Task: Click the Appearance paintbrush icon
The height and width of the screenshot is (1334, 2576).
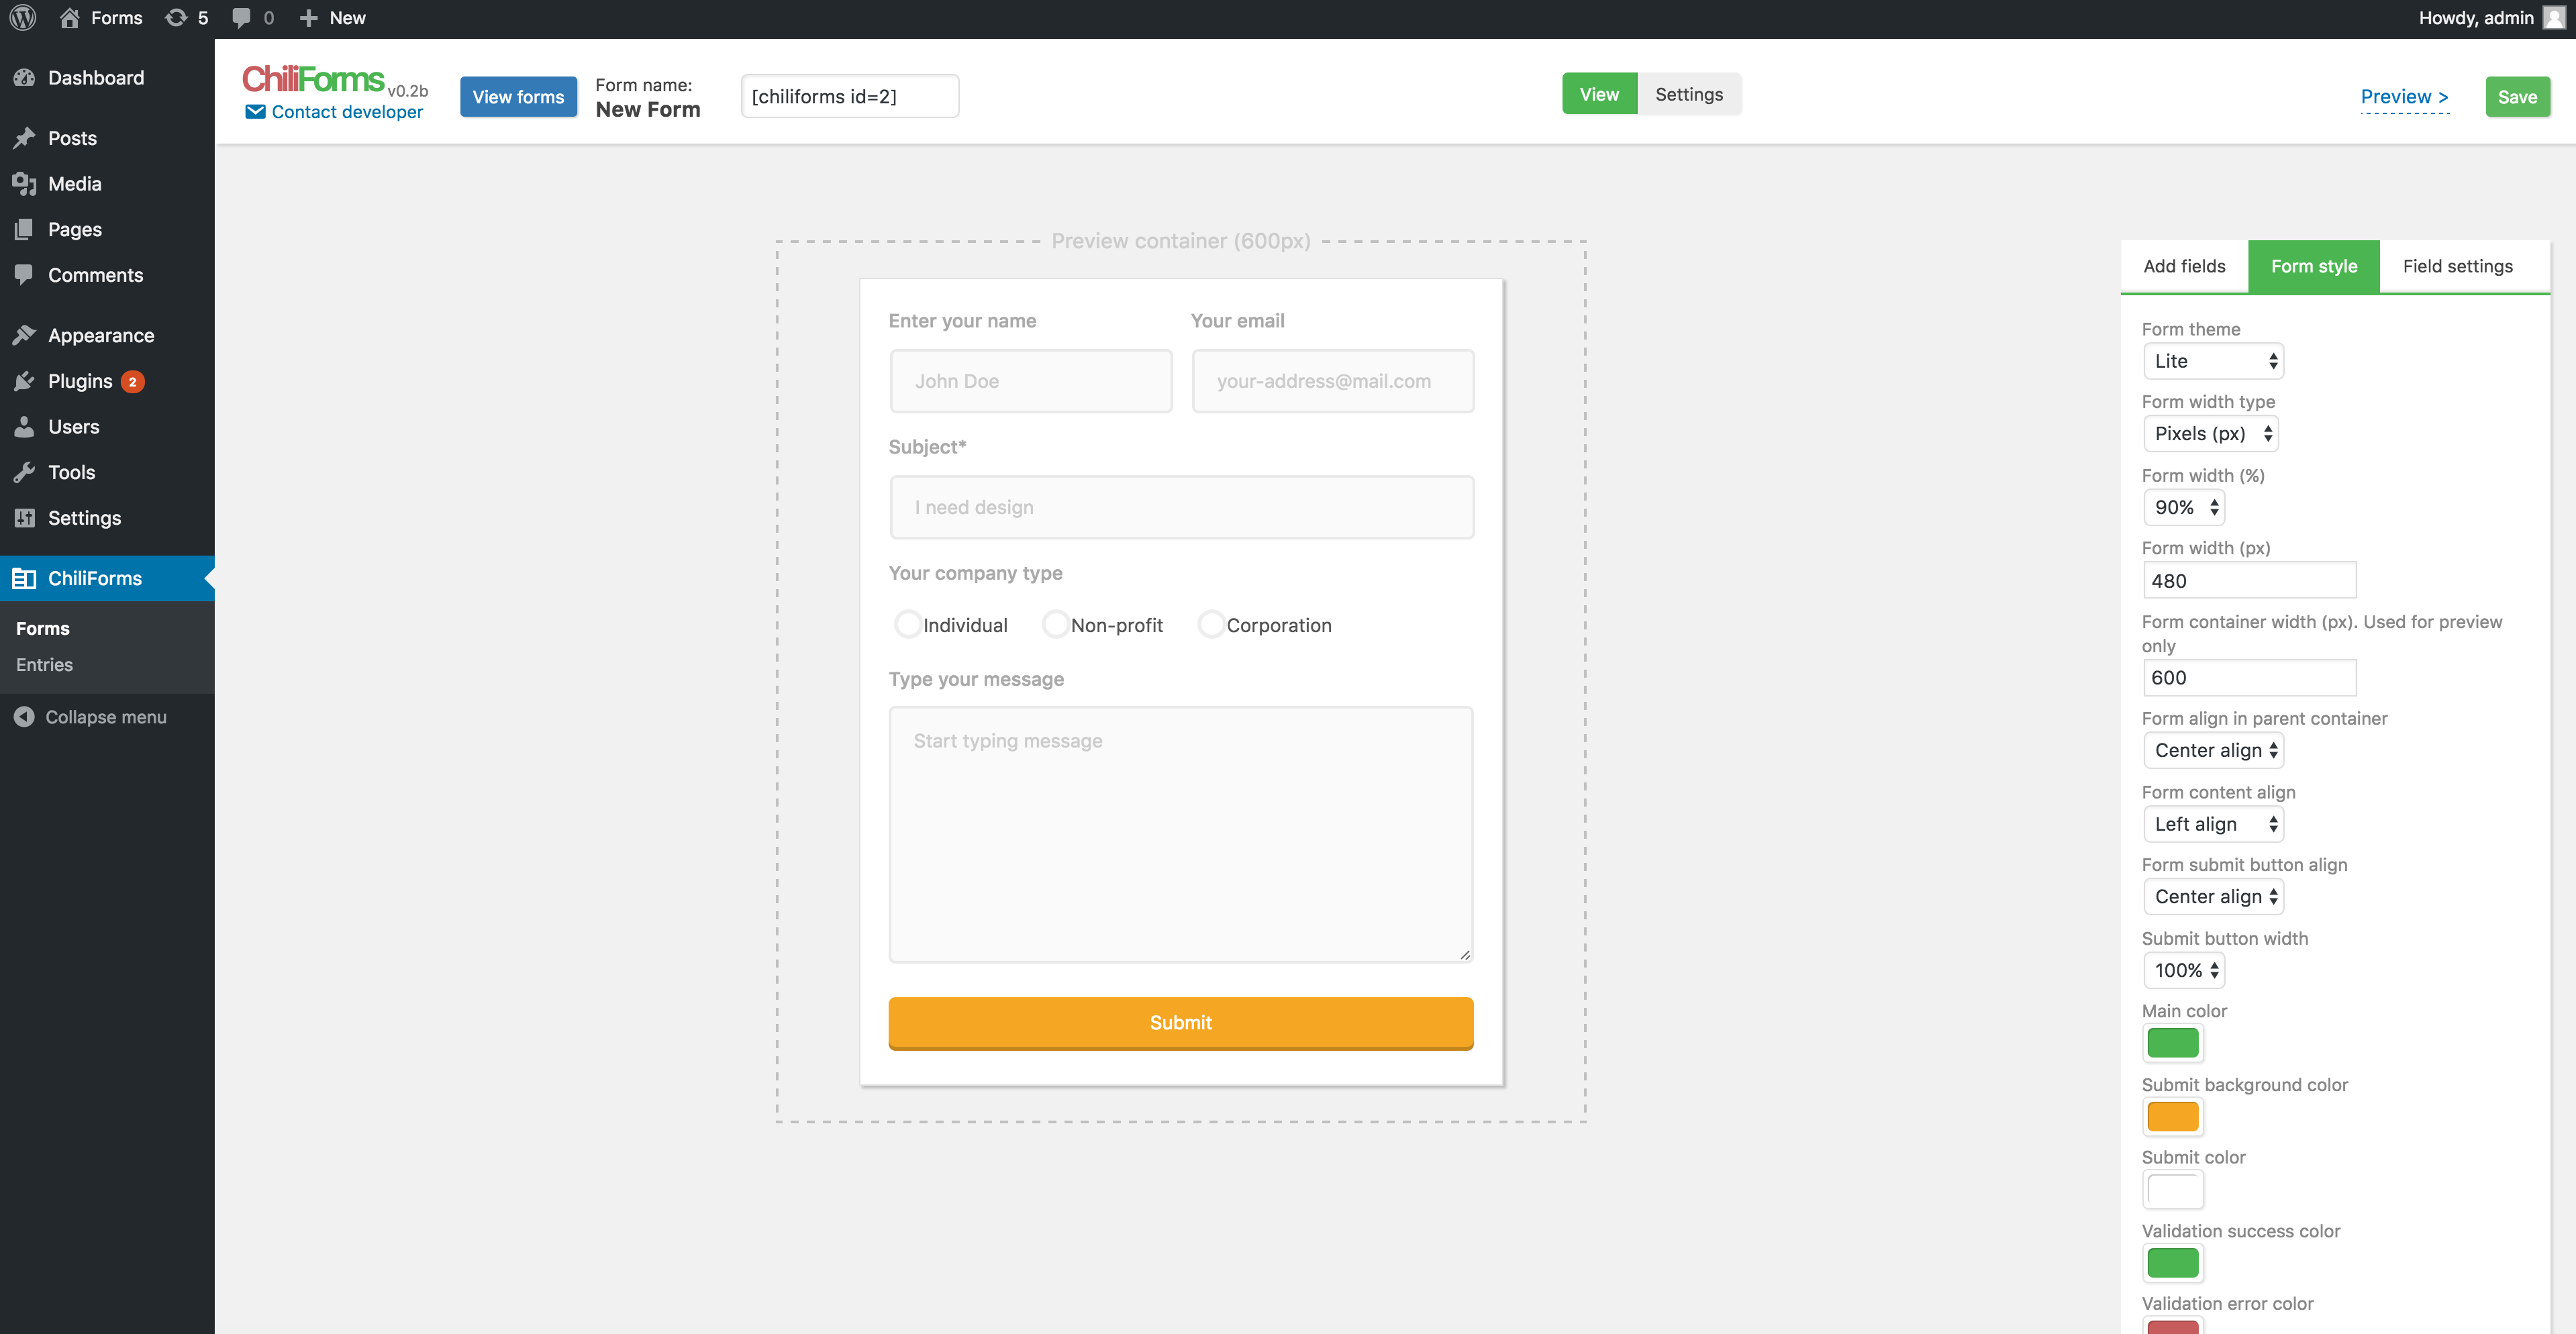Action: 24,335
